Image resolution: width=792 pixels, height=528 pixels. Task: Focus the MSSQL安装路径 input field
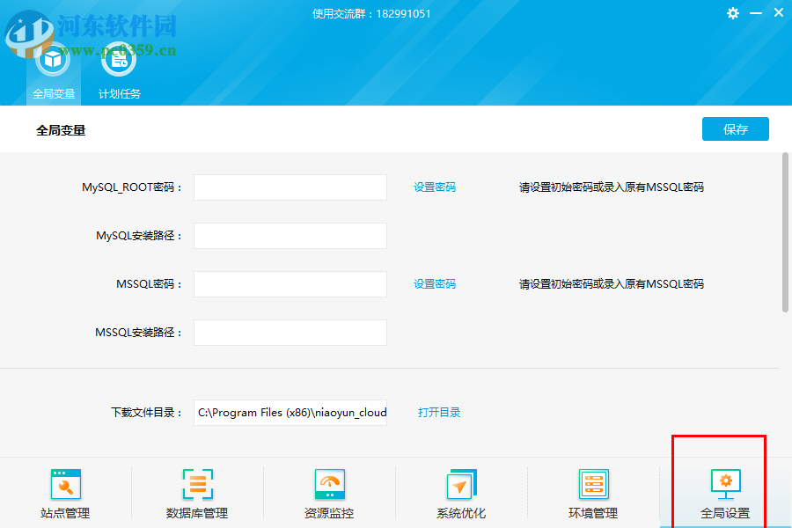[x=290, y=333]
